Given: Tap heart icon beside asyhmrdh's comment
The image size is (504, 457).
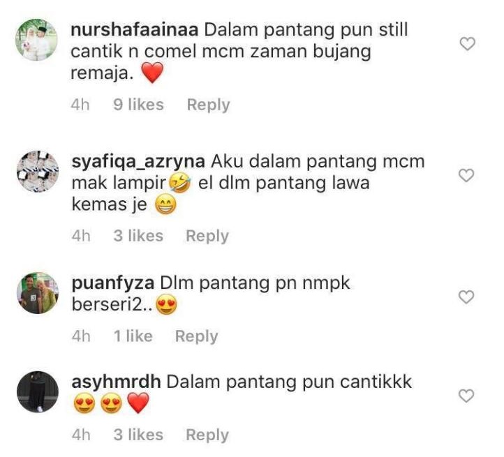Looking at the screenshot, I should pos(466,396).
